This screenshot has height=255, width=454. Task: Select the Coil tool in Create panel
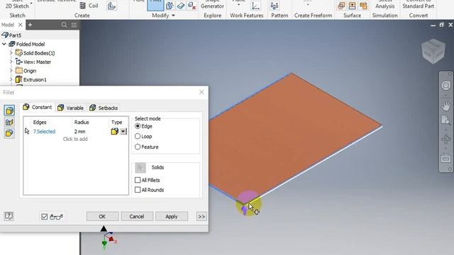[89, 6]
